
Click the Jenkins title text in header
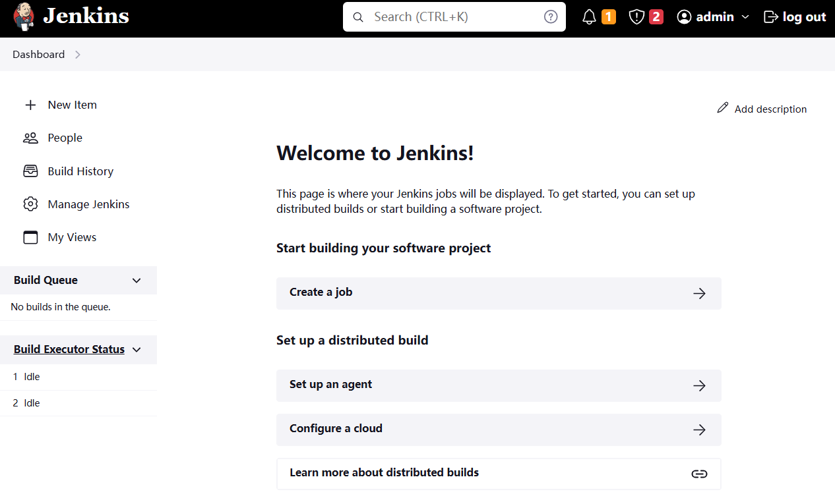click(x=86, y=16)
